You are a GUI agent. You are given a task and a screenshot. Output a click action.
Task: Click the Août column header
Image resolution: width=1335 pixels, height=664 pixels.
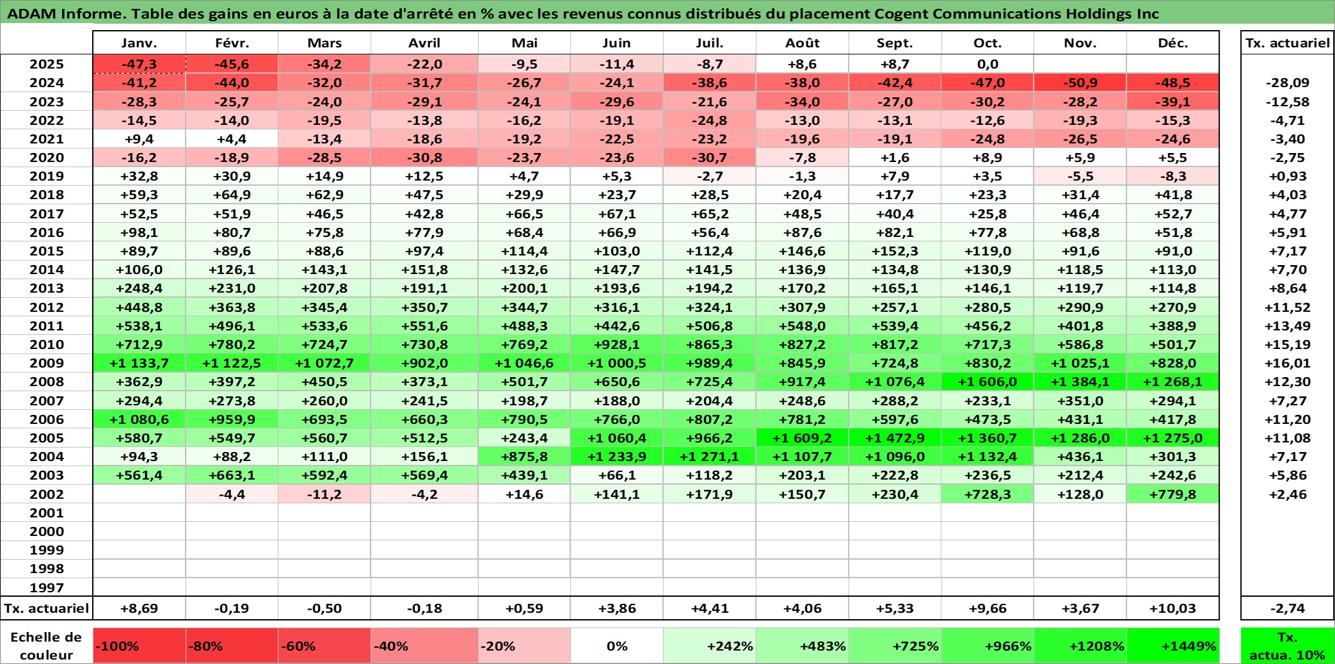(x=803, y=43)
